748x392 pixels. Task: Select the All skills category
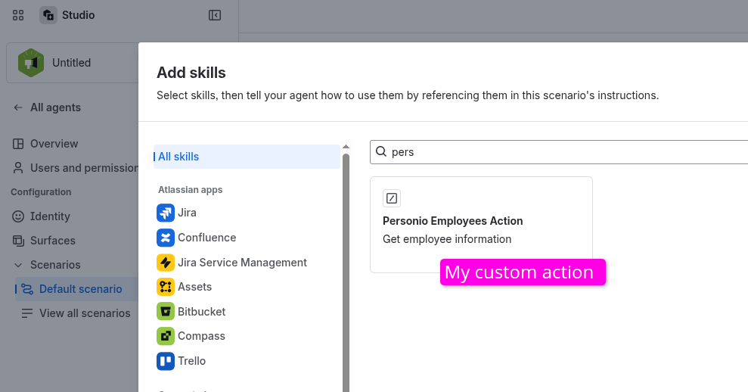pyautogui.click(x=247, y=157)
